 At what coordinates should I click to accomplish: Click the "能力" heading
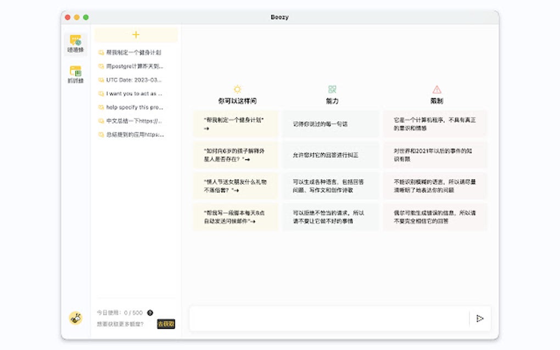(332, 101)
